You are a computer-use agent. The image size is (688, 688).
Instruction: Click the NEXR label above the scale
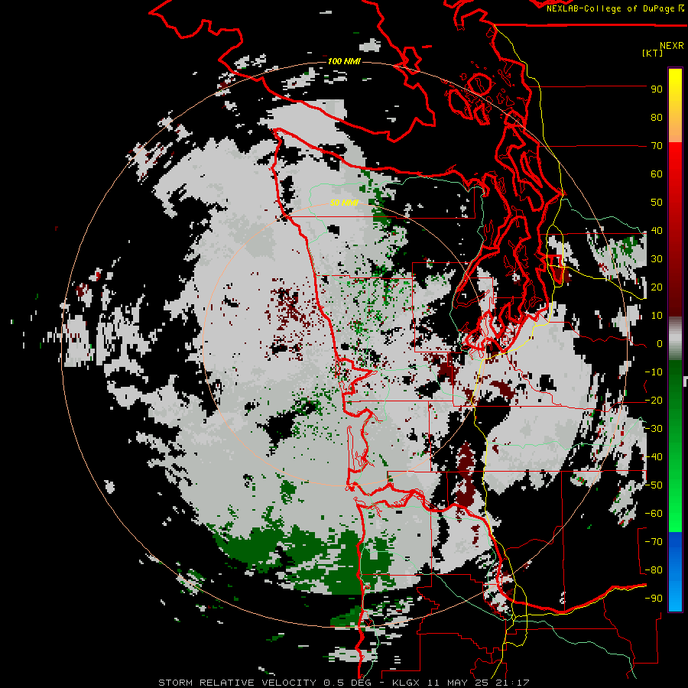point(672,46)
